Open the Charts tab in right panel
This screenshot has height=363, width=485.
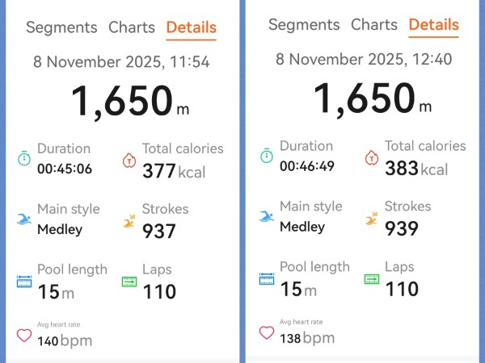tap(374, 25)
